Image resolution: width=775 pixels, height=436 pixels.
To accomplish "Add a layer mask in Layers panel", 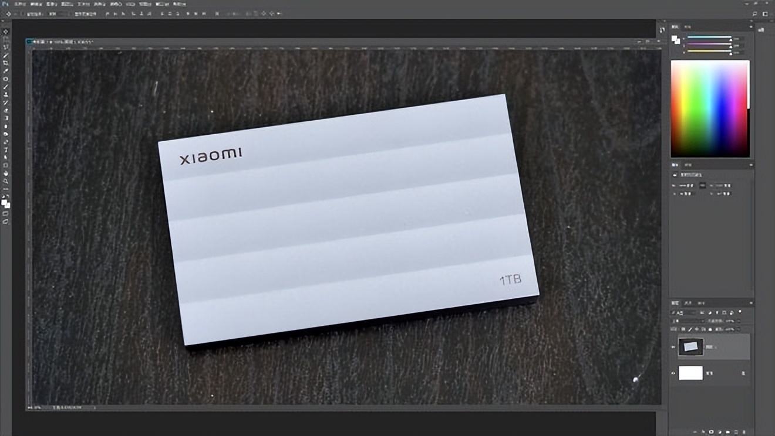I will 711,432.
